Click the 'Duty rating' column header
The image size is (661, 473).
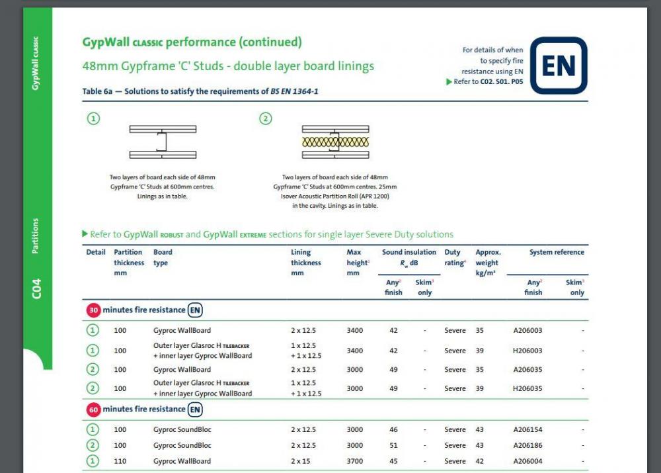[x=455, y=257]
